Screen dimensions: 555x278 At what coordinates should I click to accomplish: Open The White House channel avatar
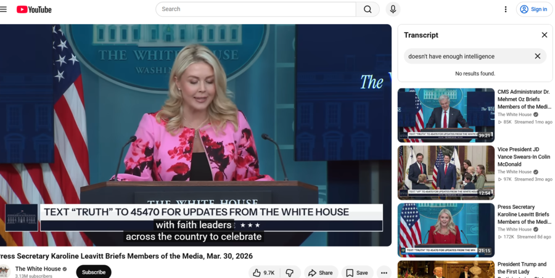coord(4,271)
